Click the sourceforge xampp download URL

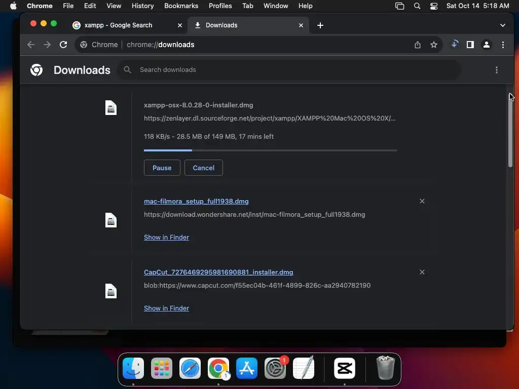point(270,118)
